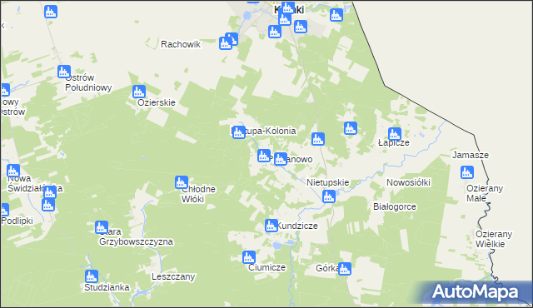Select the factory marker at Stara Grzybowszczyzna
Image resolution: width=533 pixels, height=308 pixels.
click(102, 227)
